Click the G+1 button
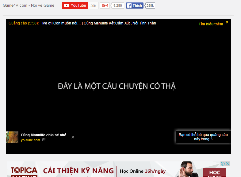Image resolution: width=241 pixels, height=177 pixels. [x=105, y=6]
